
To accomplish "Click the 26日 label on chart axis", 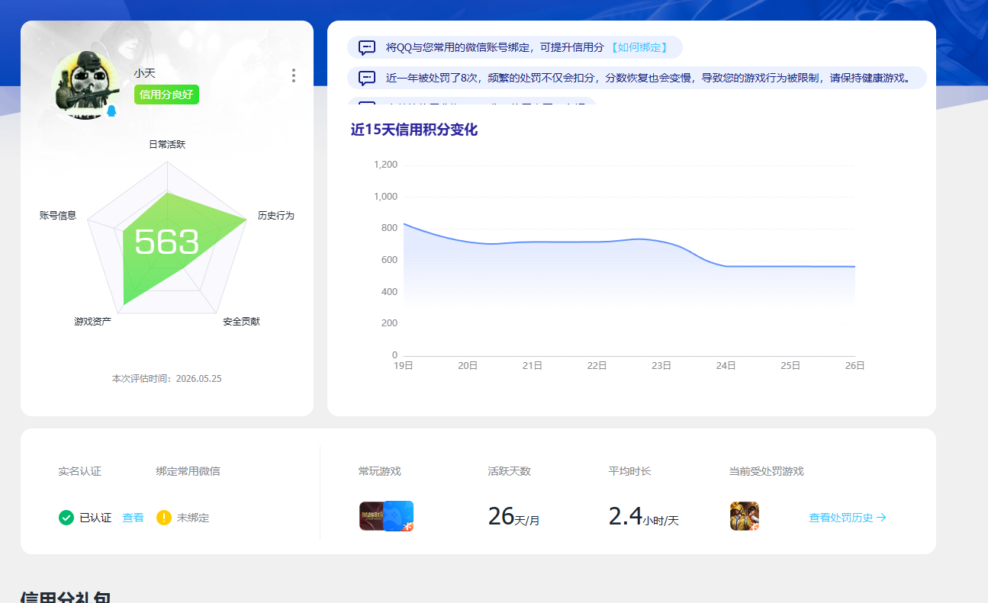I will (x=854, y=366).
